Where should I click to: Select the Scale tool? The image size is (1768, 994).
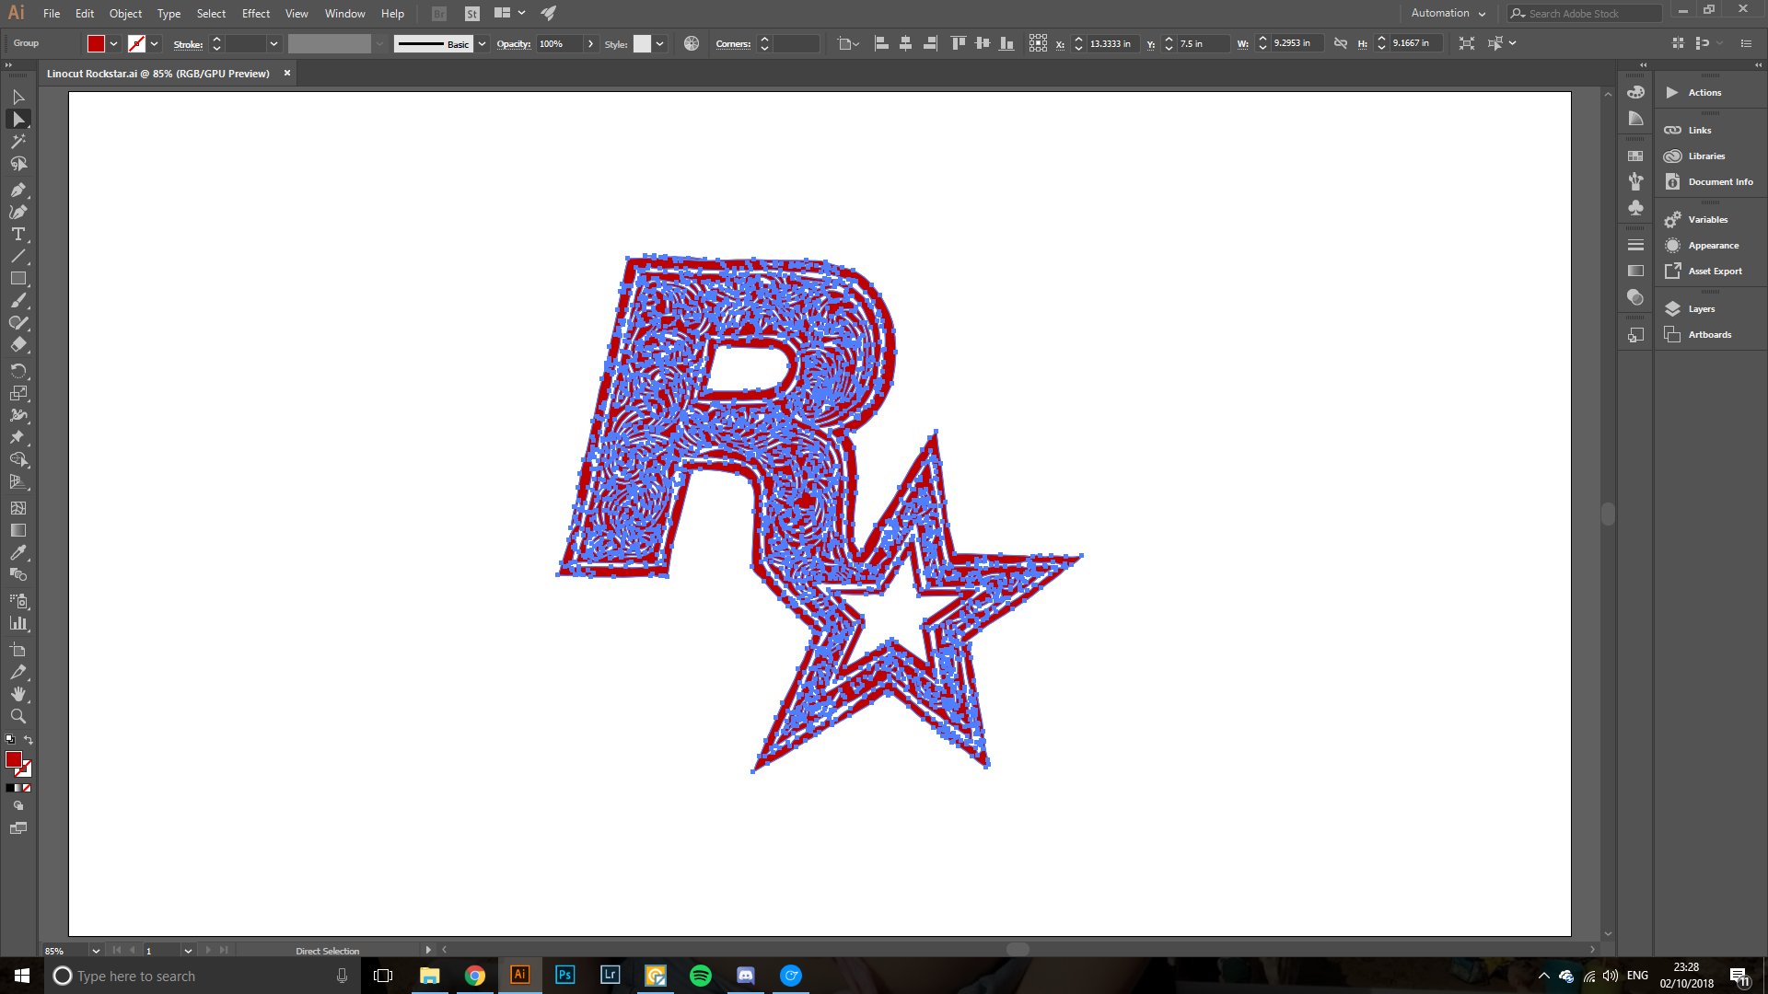click(x=17, y=393)
